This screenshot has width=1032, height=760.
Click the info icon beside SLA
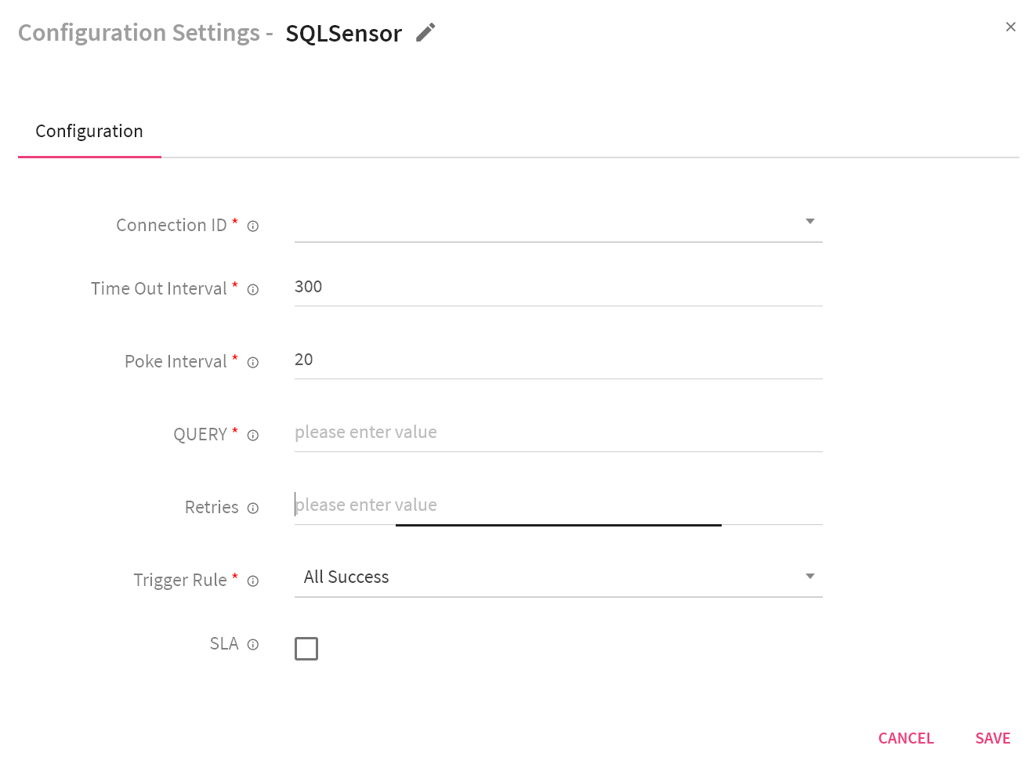coord(252,644)
